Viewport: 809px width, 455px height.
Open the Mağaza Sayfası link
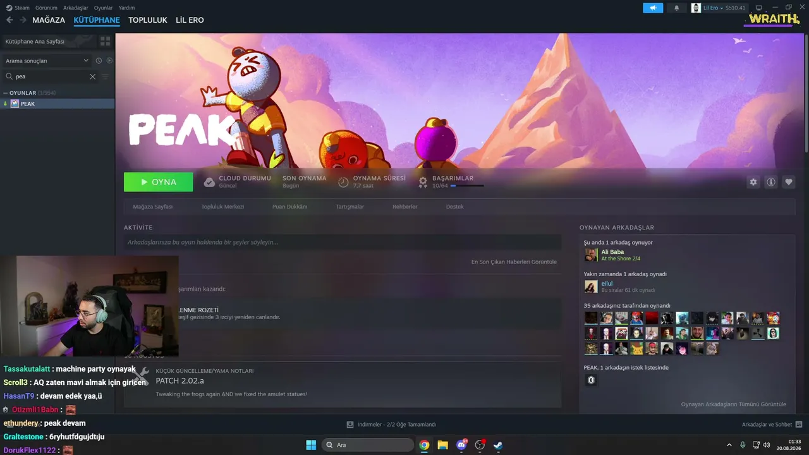pos(153,207)
